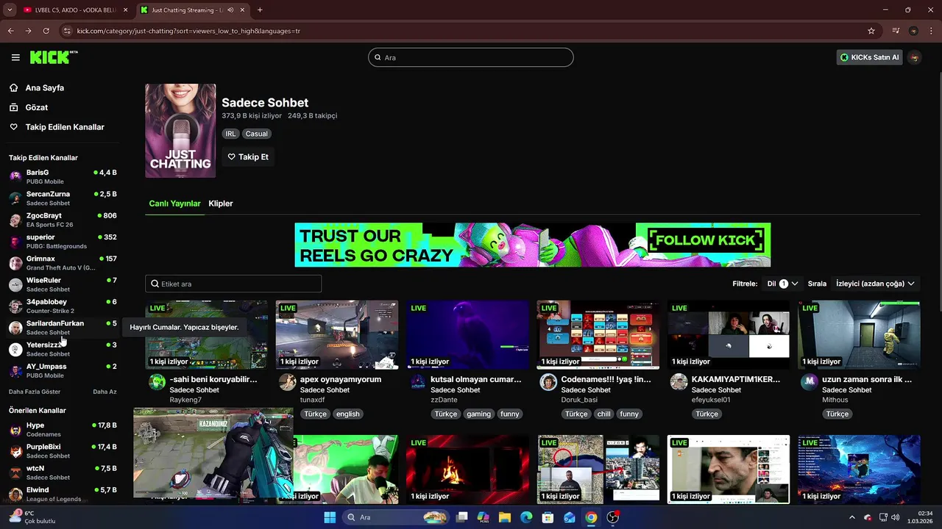Click the english tag on tunaxdf stream

[x=347, y=414]
